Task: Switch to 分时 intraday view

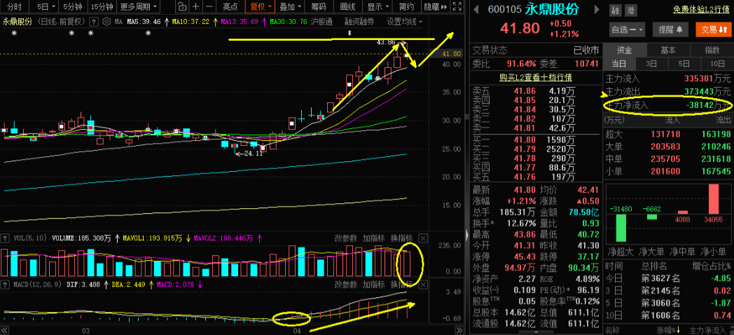Action: point(15,6)
